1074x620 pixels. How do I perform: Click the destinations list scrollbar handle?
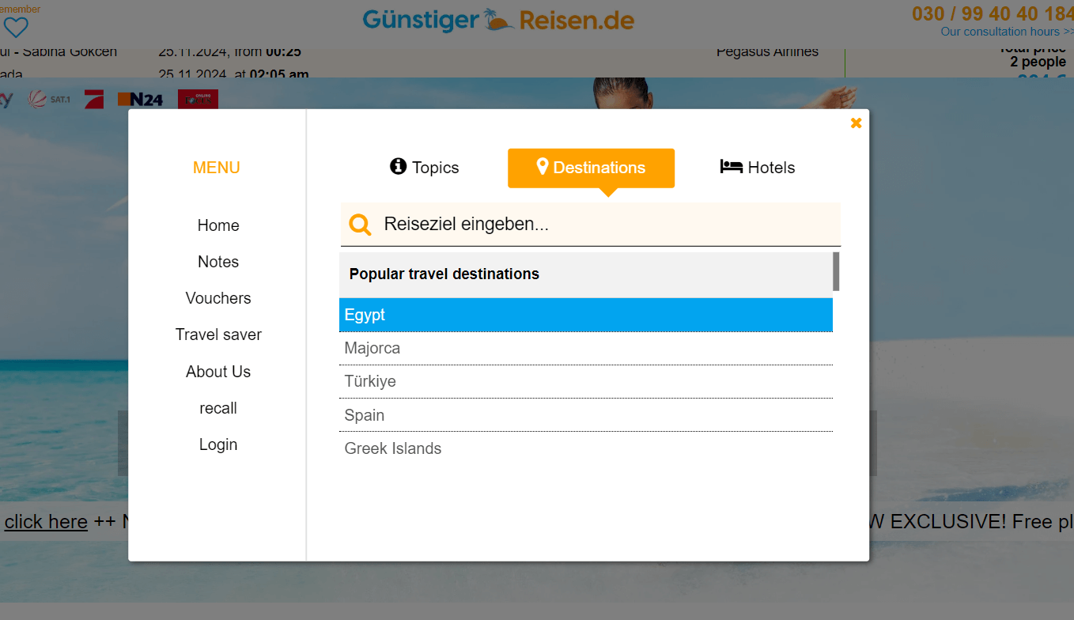click(x=836, y=271)
